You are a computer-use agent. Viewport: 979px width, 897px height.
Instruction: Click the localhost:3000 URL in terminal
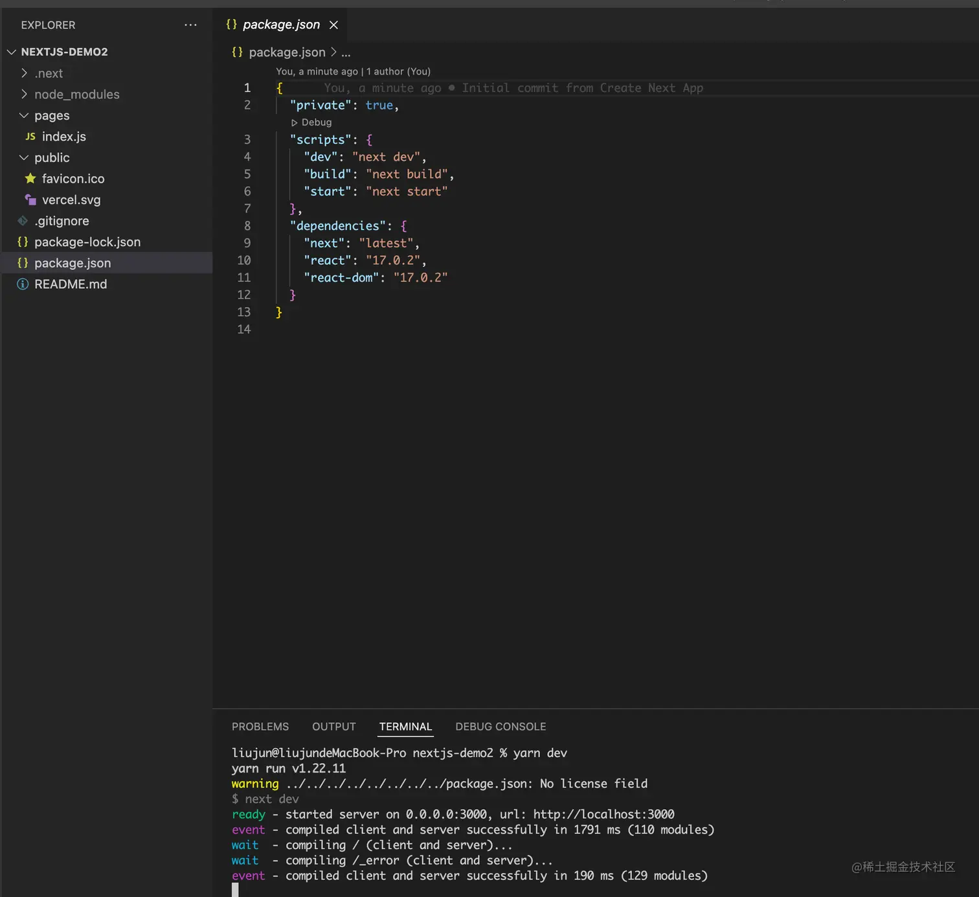point(603,814)
